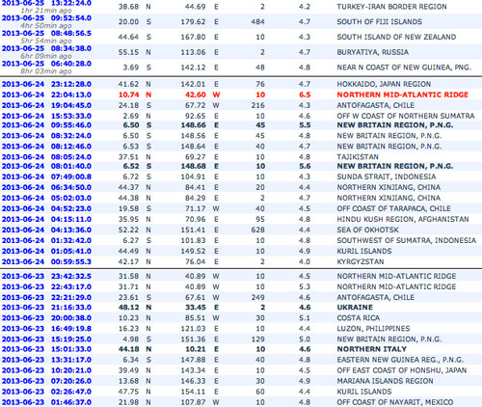Click the 2013-06-24 04:13:36.0 Sea of Okhotsk link
This screenshot has width=482, height=407.
tap(46, 231)
